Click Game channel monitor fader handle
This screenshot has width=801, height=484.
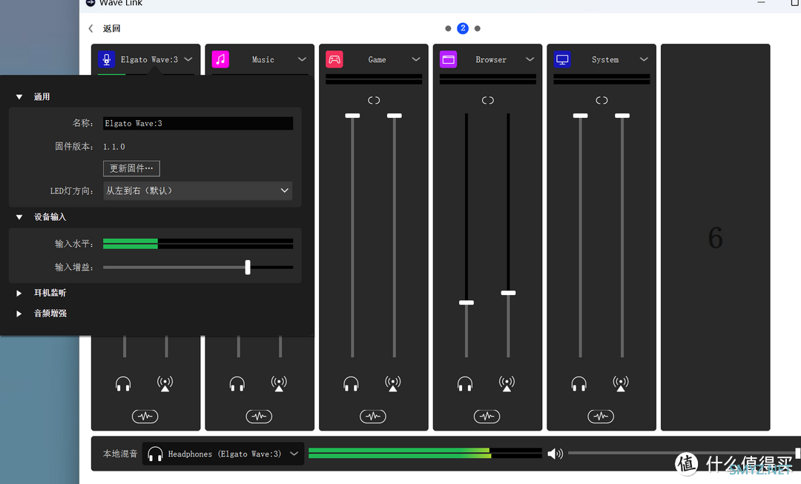pyautogui.click(x=352, y=116)
